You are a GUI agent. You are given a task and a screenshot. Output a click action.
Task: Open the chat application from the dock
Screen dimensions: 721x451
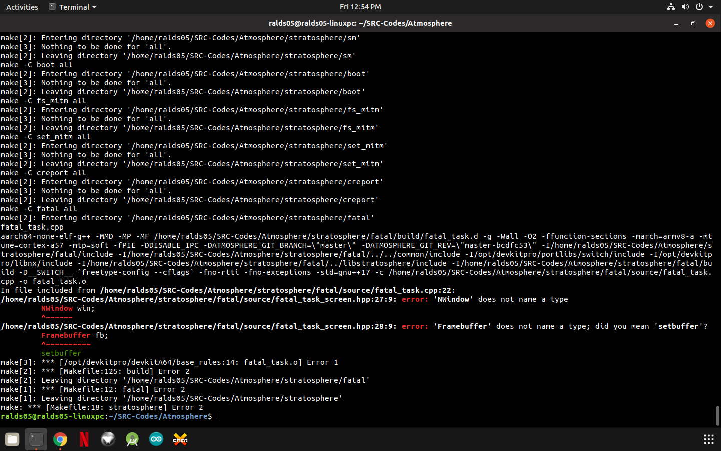180,439
